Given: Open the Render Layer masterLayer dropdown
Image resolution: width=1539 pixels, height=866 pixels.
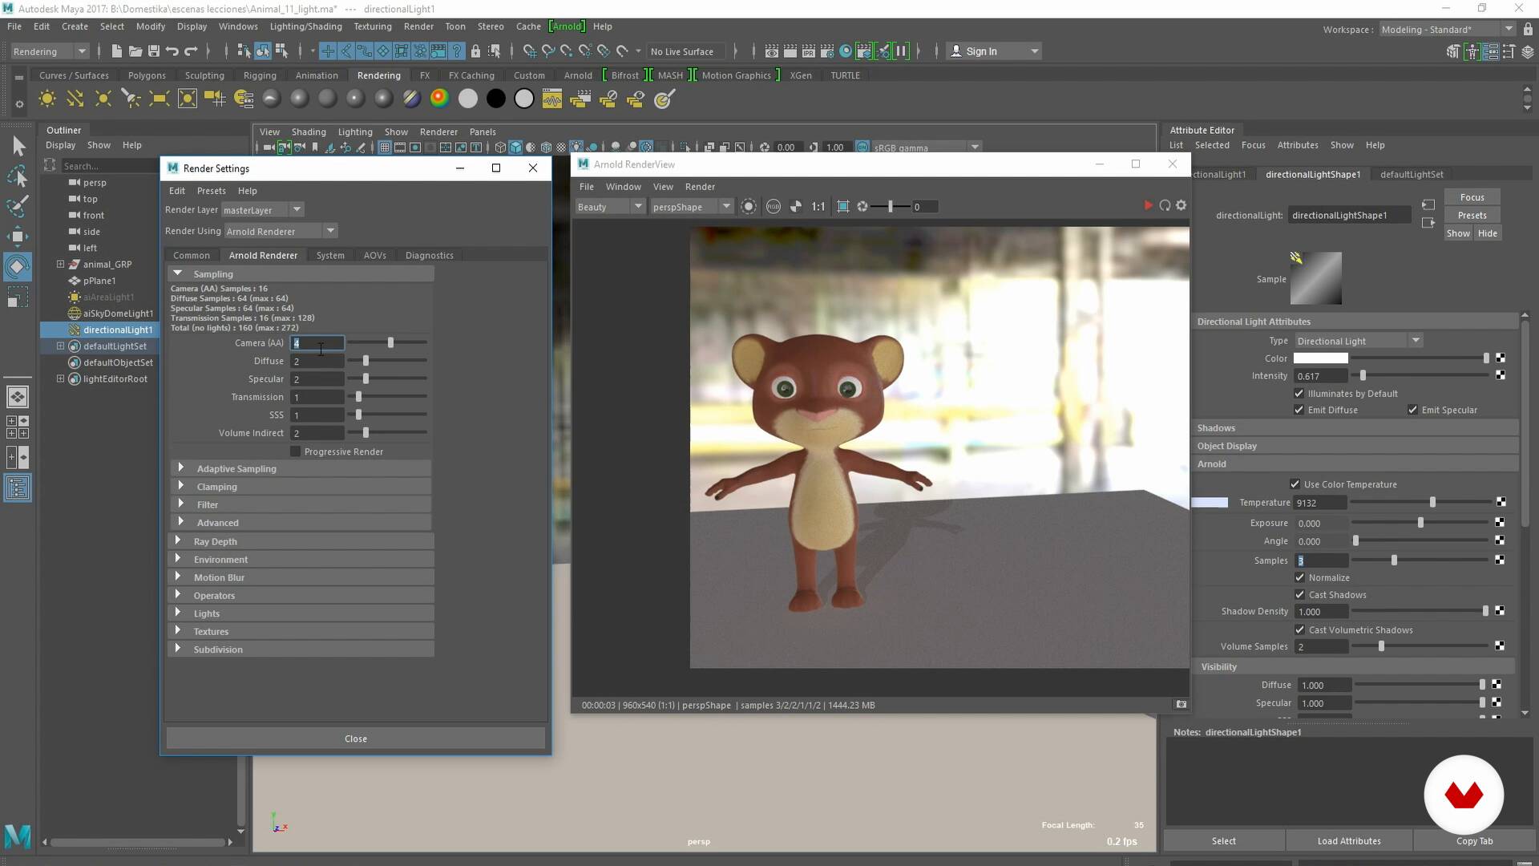Looking at the screenshot, I should click(x=262, y=210).
